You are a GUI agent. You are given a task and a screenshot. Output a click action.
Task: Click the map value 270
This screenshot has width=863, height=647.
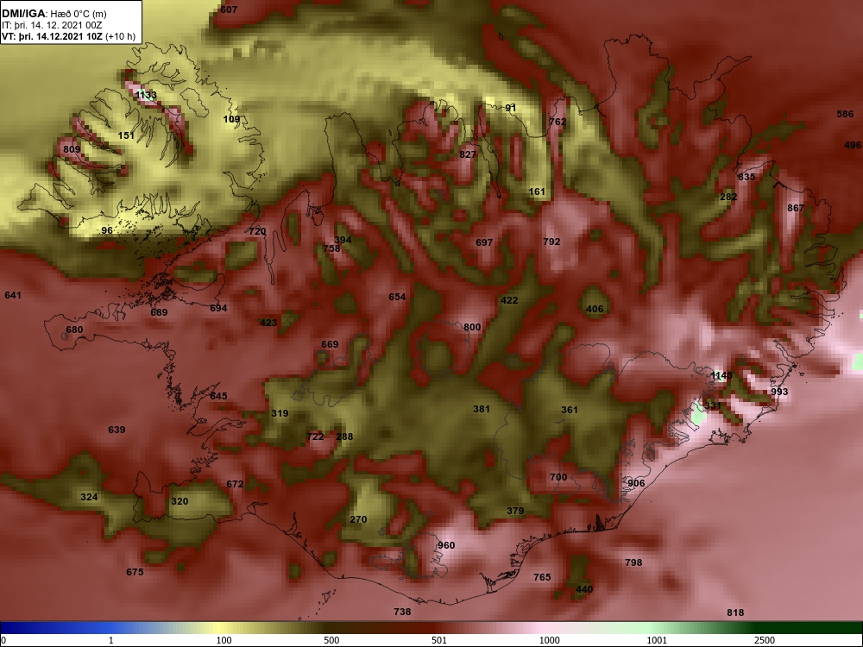358,520
